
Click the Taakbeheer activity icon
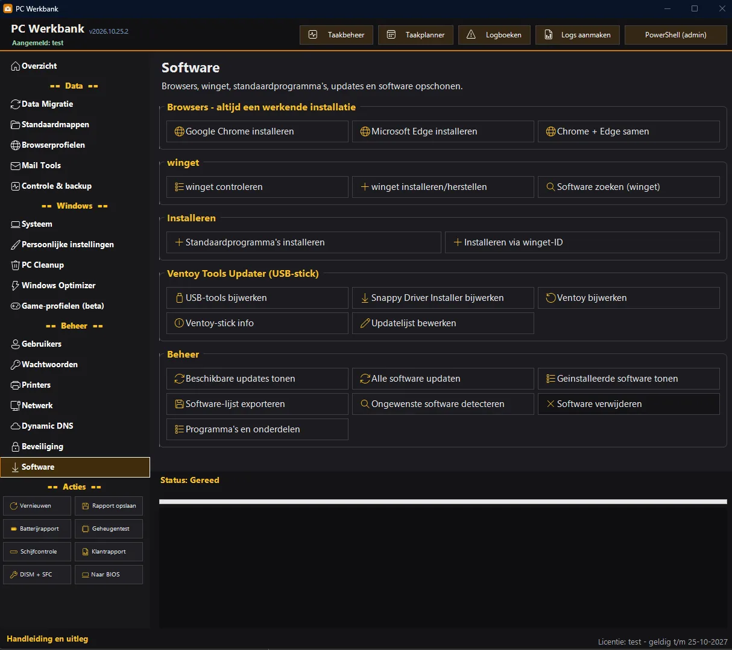312,35
